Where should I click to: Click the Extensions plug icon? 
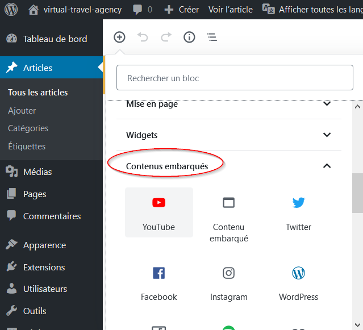11,266
